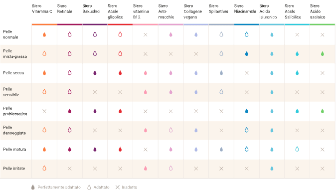The width and height of the screenshot is (336, 196).
Task: Click Acido ialuronico drop in Pelle irritate row
Action: pyautogui.click(x=272, y=169)
